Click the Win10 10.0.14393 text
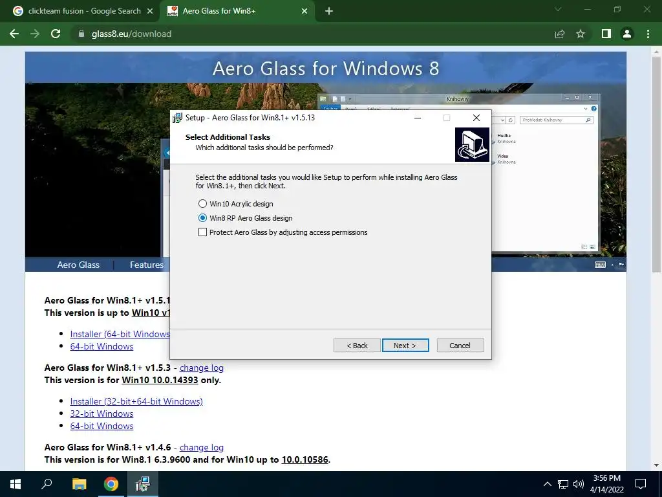 160,380
